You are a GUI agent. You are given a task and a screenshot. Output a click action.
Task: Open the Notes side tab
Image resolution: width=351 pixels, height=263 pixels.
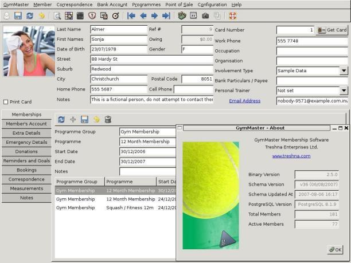tap(26, 198)
